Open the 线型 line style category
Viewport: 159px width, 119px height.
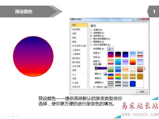79,34
